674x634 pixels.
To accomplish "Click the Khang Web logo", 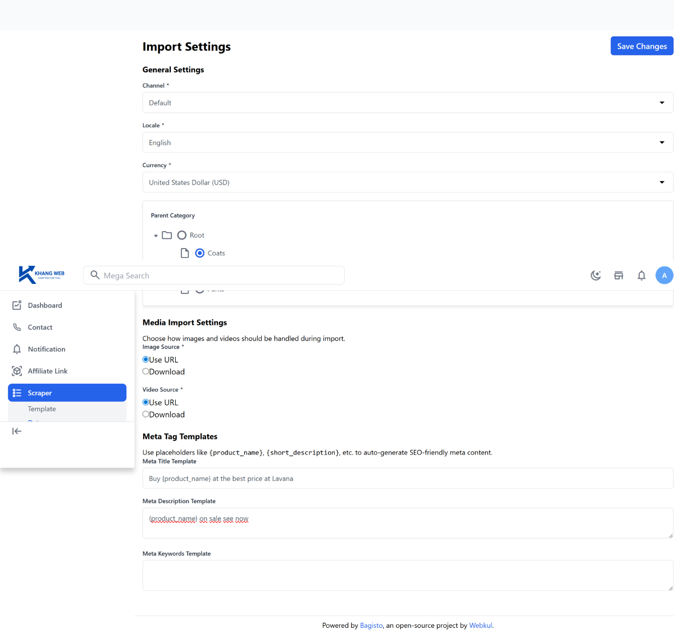I will [42, 274].
